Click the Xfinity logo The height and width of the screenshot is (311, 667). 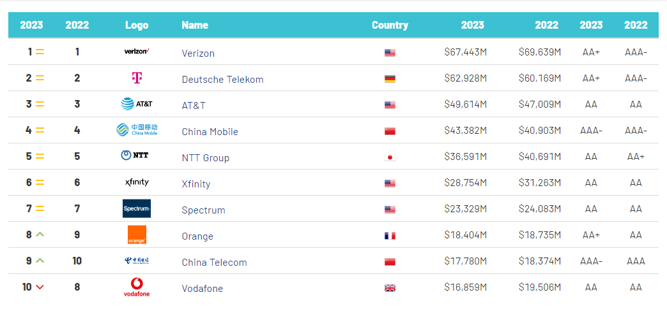point(137,182)
